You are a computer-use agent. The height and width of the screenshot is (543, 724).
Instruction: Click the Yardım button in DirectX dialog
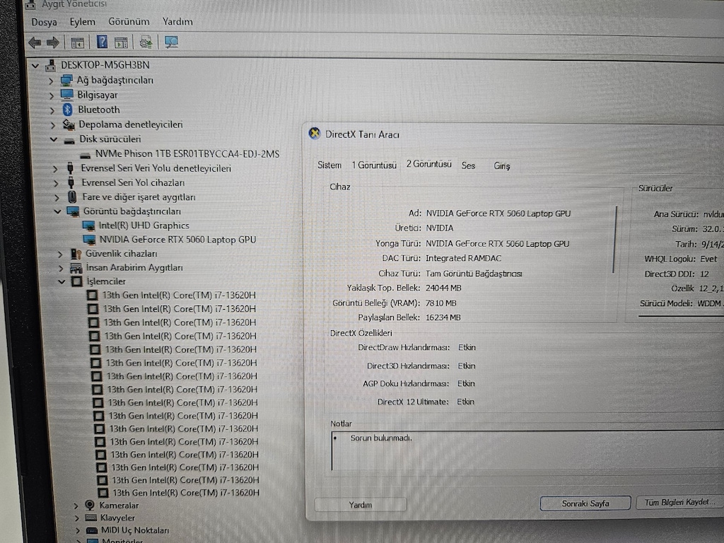361,505
